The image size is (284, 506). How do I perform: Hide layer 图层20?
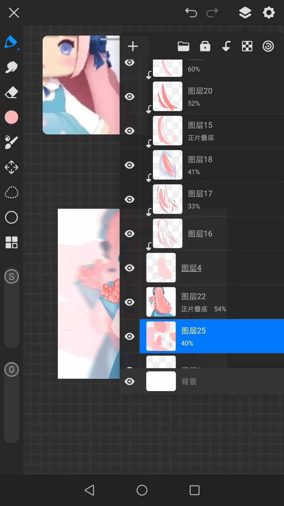(x=129, y=97)
